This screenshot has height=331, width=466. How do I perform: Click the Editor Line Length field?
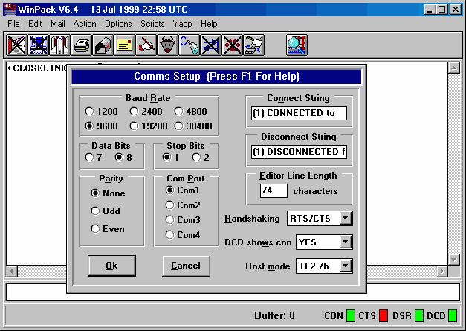pos(274,190)
